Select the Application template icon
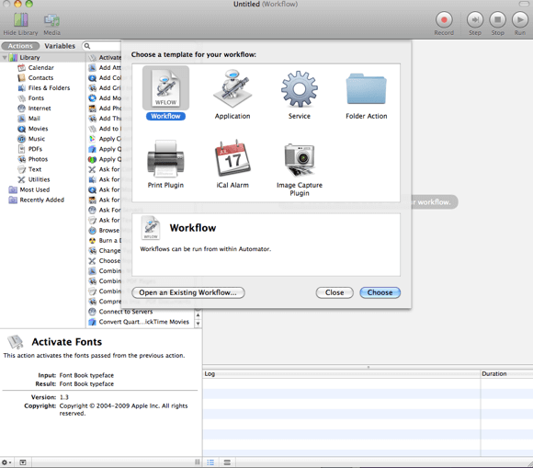The image size is (533, 468). [x=232, y=88]
